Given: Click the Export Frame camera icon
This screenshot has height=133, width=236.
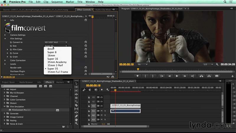Looking at the screenshot, I should click(x=217, y=76).
